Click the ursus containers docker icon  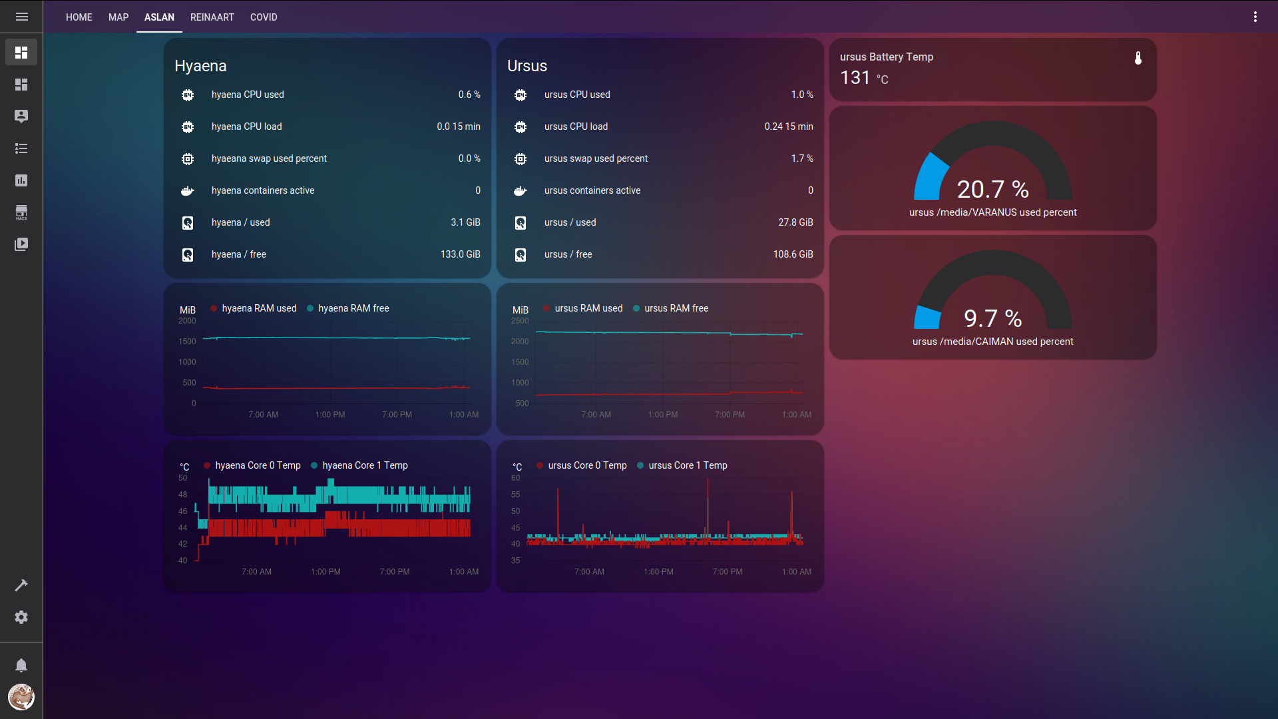521,191
